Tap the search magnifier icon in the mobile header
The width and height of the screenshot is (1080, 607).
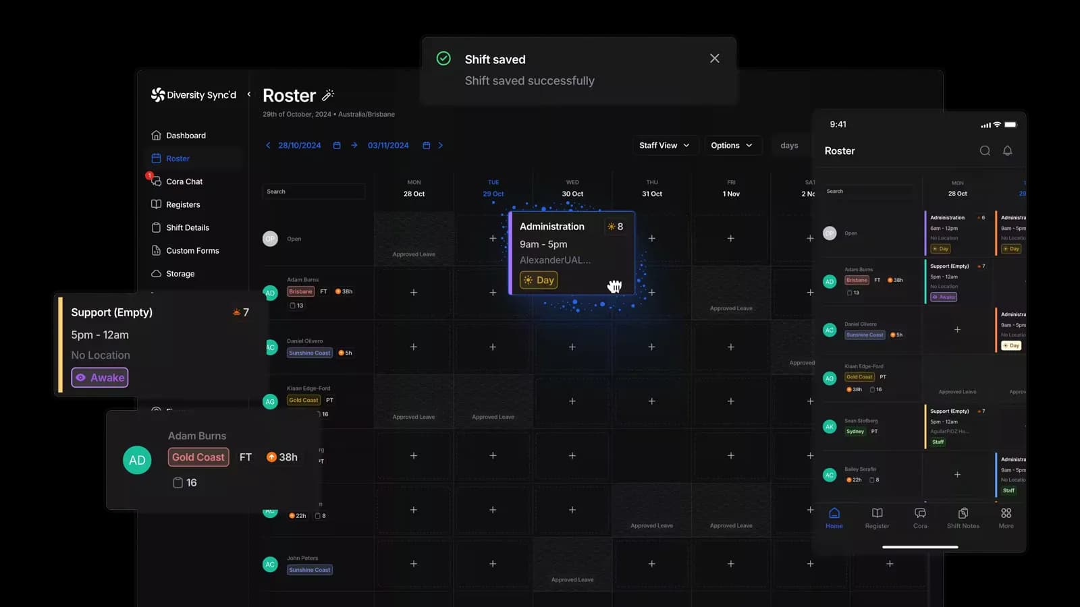coord(985,151)
